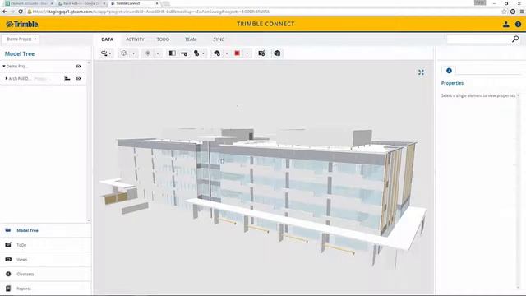
Task: Focus the top-right search field
Action: pos(478,39)
